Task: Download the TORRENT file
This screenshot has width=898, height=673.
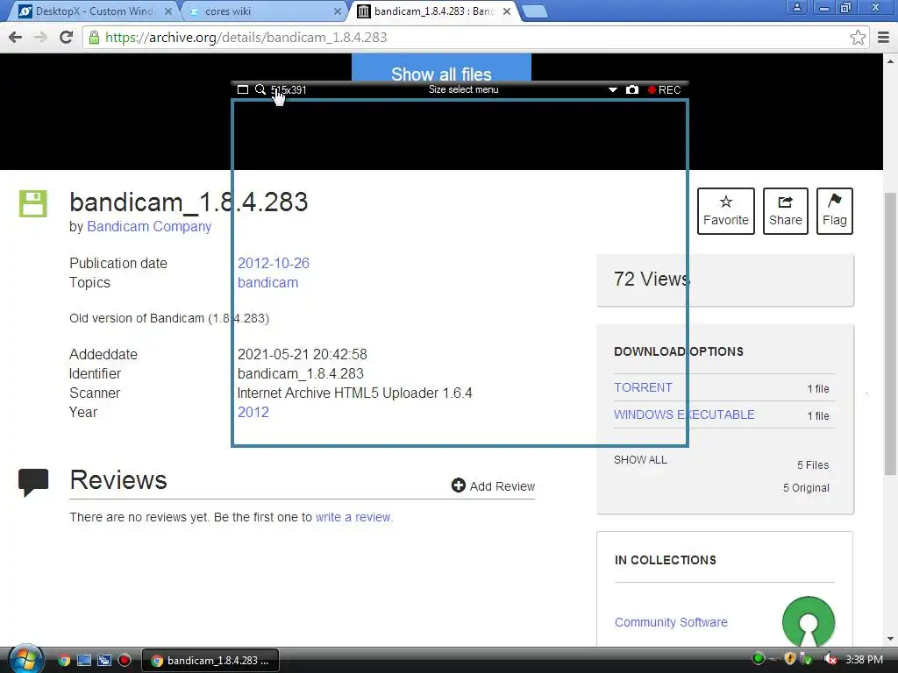Action: pos(643,387)
